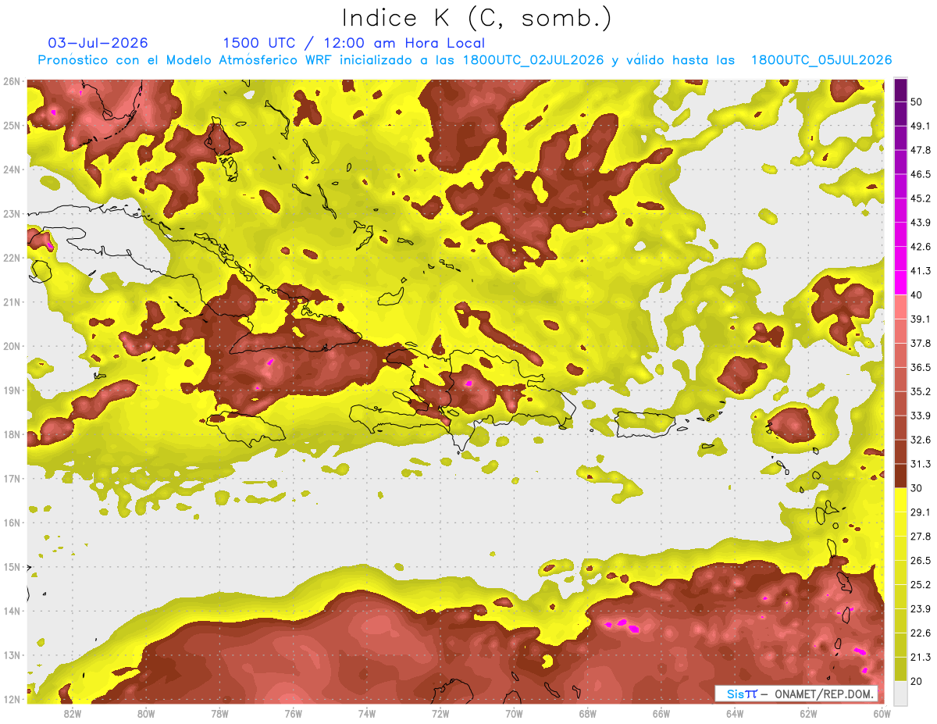
Task: Click colorbar value "31.3"
Action: [920, 464]
